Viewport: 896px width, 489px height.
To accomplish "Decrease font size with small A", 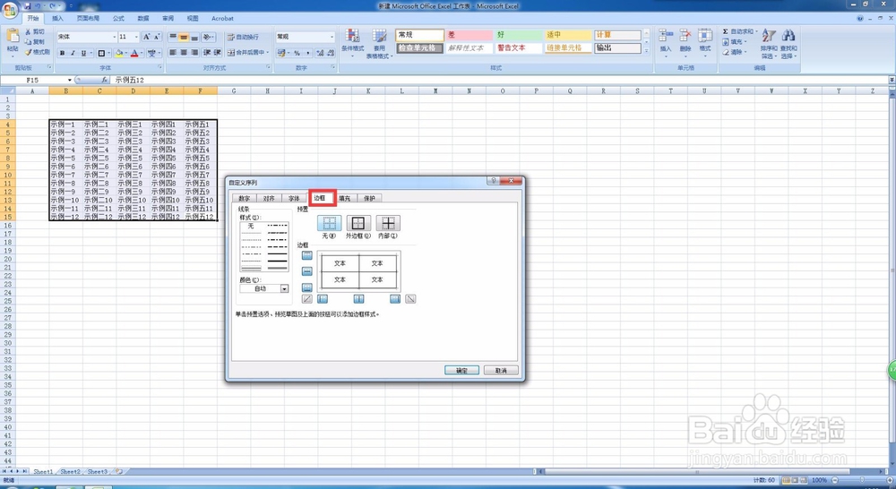I will click(157, 37).
